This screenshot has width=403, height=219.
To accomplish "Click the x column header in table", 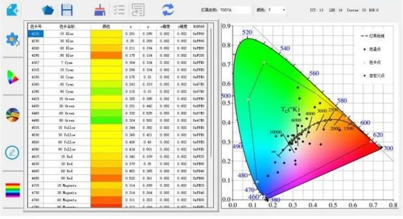I will (x=131, y=27).
